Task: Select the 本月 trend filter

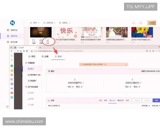Action: (127, 101)
